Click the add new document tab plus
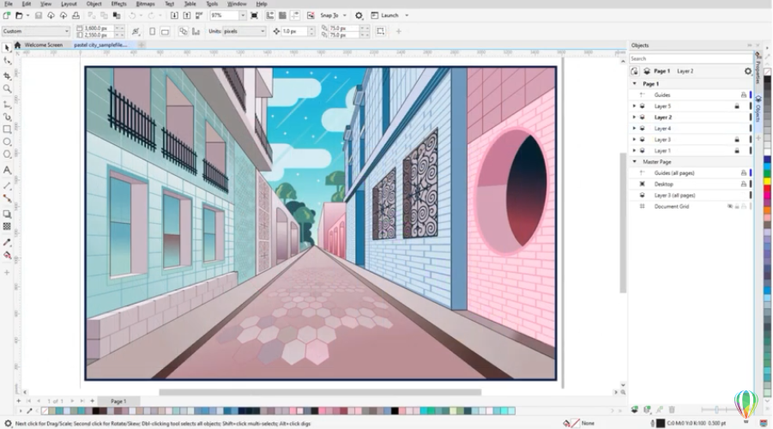Viewport: 773px width, 429px height. [142, 45]
